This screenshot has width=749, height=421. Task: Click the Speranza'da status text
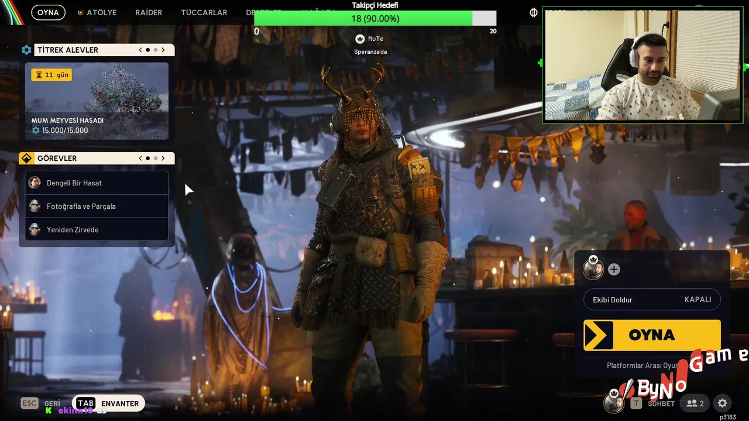pos(370,51)
